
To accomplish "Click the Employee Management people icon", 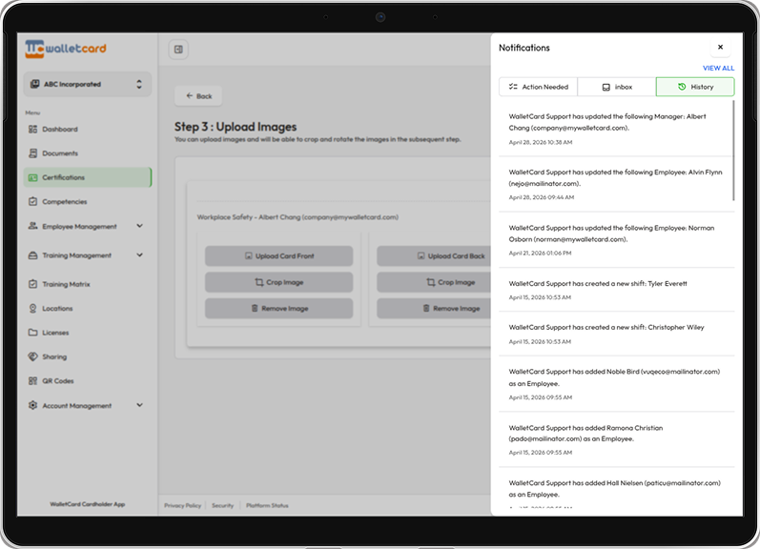I will 32,226.
